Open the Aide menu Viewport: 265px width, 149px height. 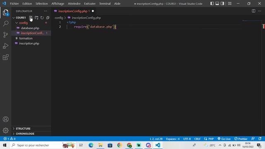coord(117,4)
